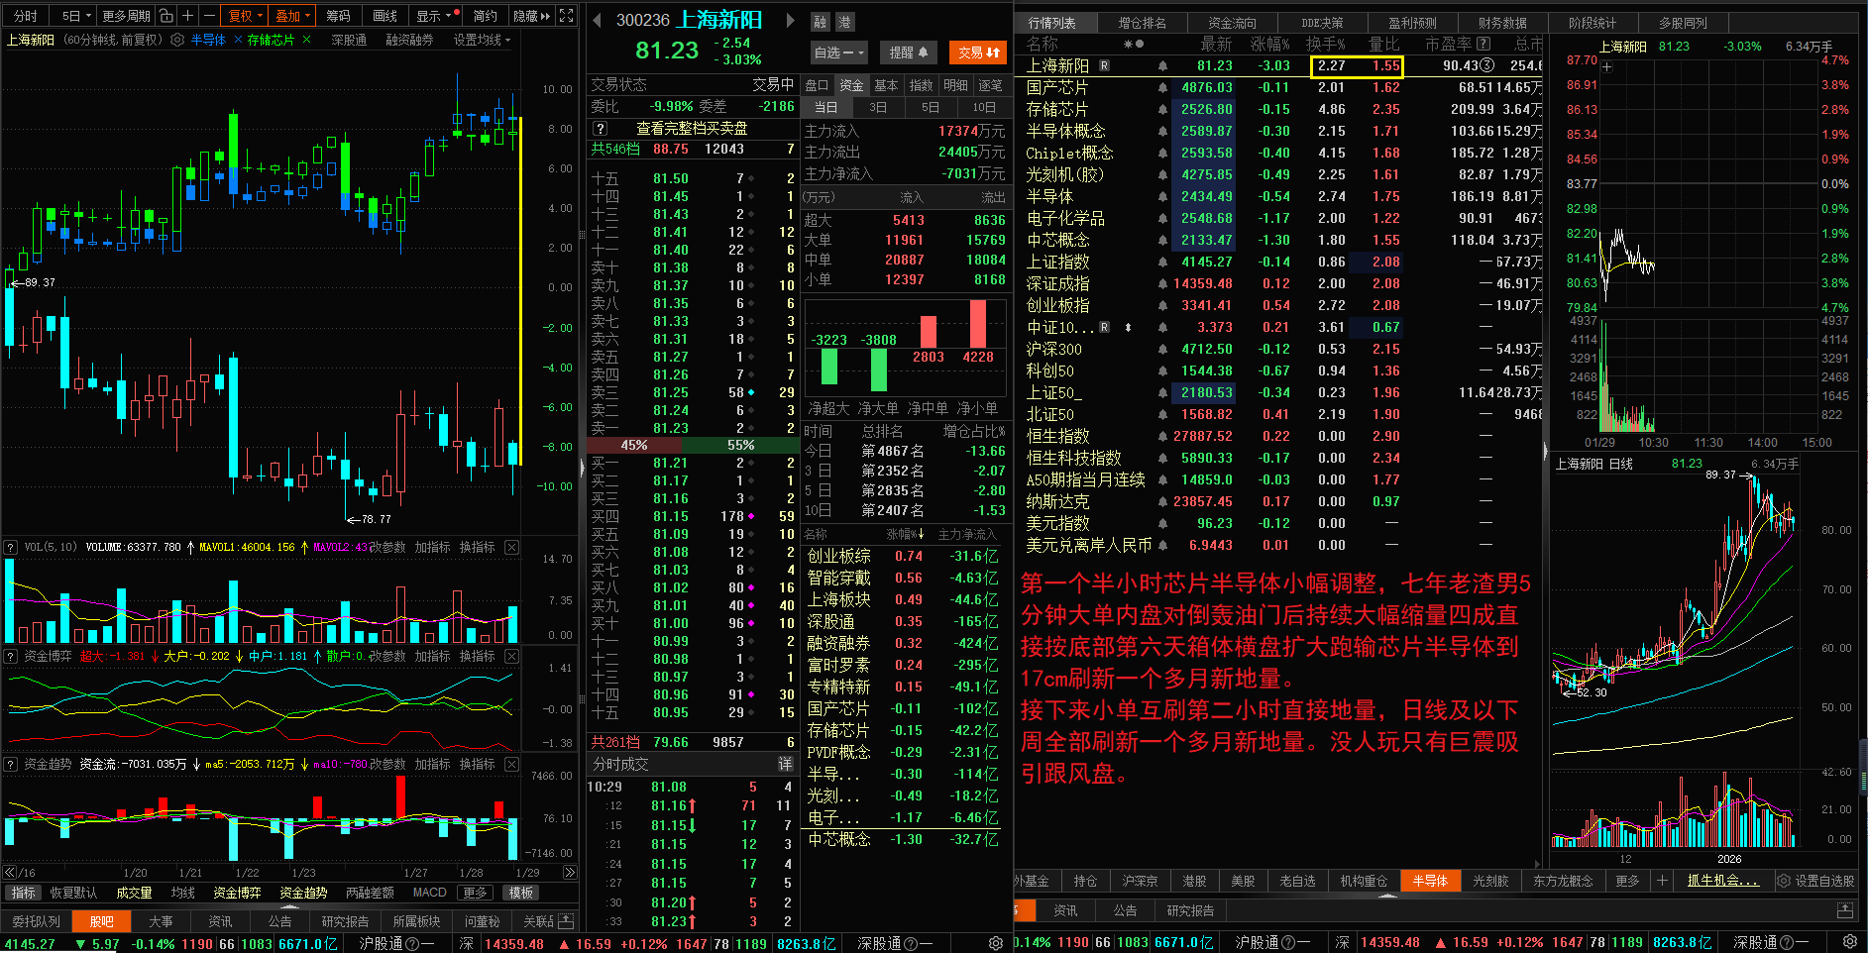Click the 净超大 green bar in fund chart
Screen dimensions: 1868x953
(x=828, y=368)
